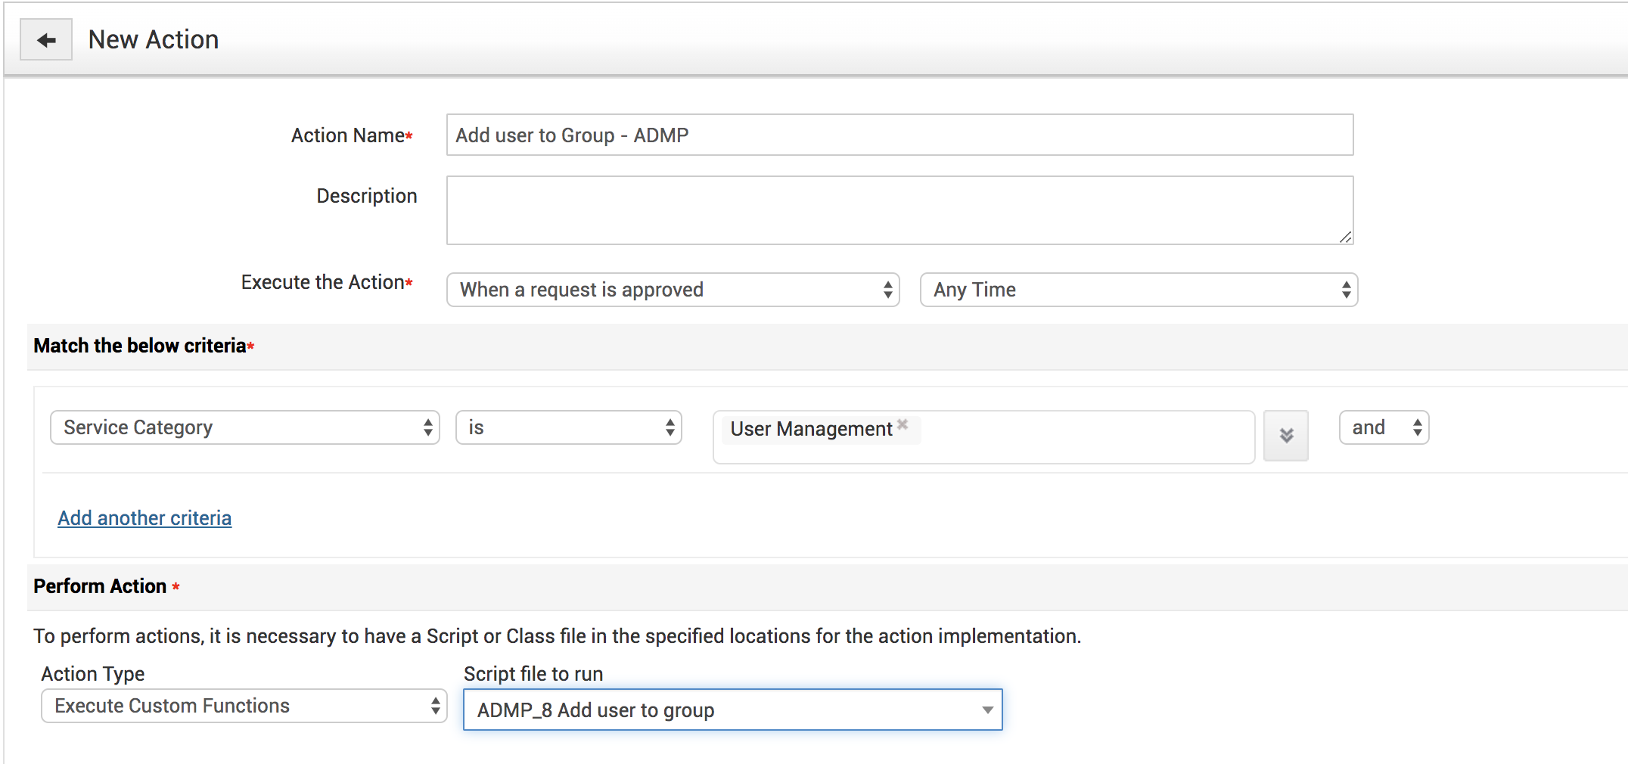Image resolution: width=1628 pixels, height=764 pixels.
Task: Click the Action Name label
Action: (x=349, y=135)
